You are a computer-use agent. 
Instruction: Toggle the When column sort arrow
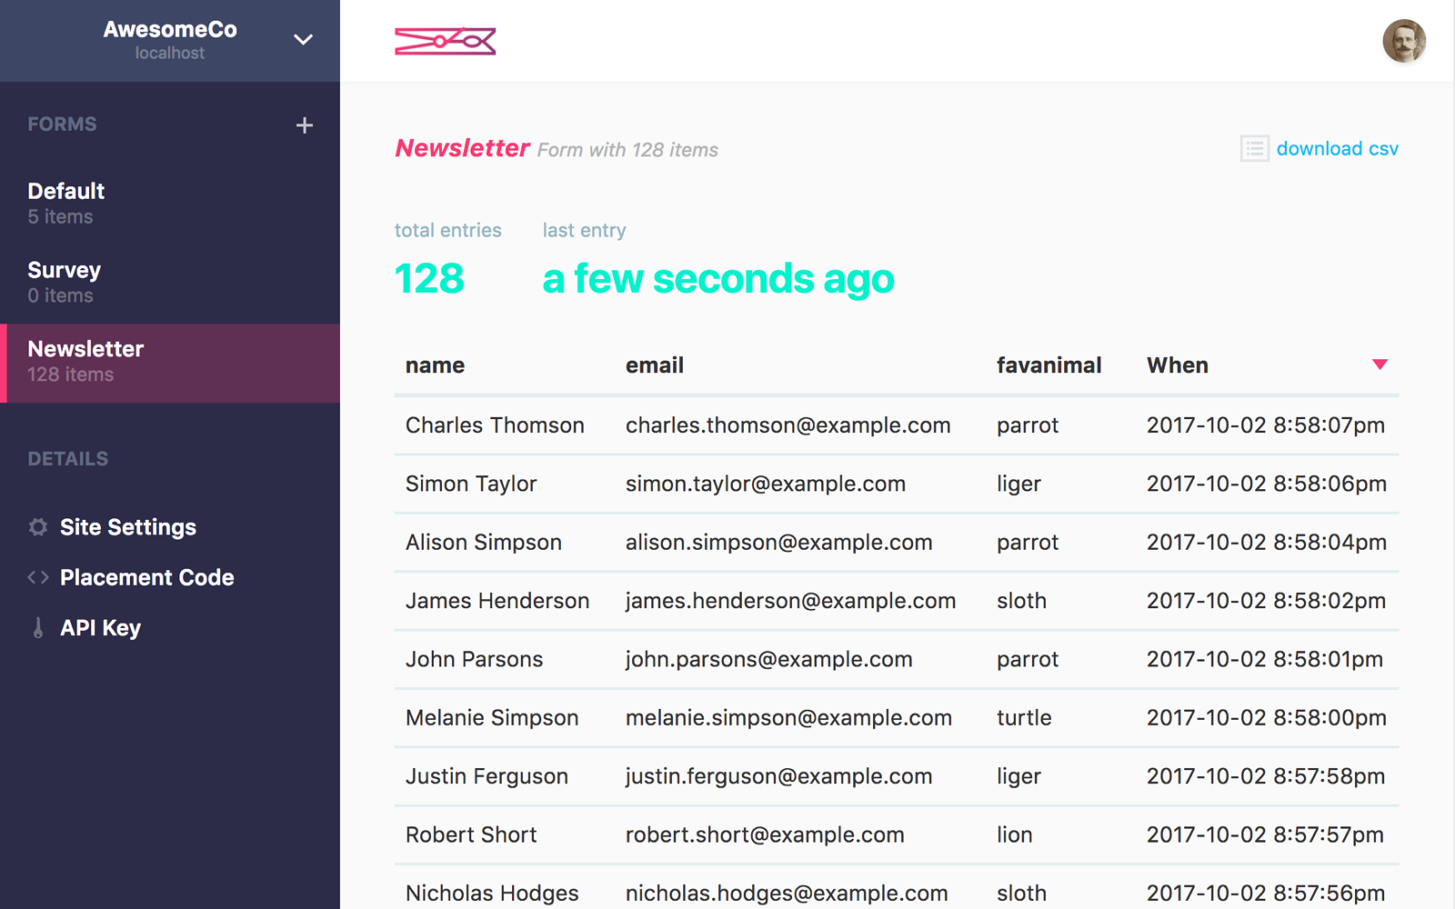point(1380,365)
